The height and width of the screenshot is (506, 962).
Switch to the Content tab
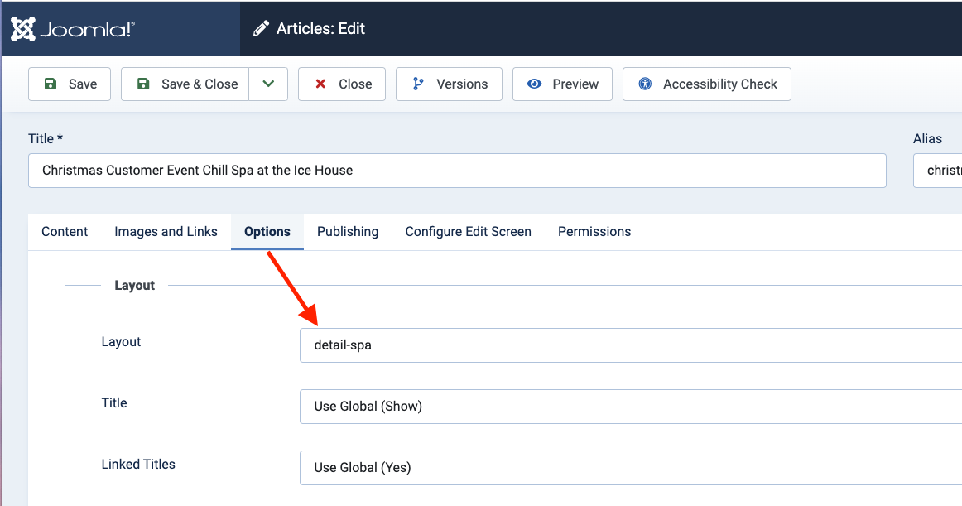(65, 232)
